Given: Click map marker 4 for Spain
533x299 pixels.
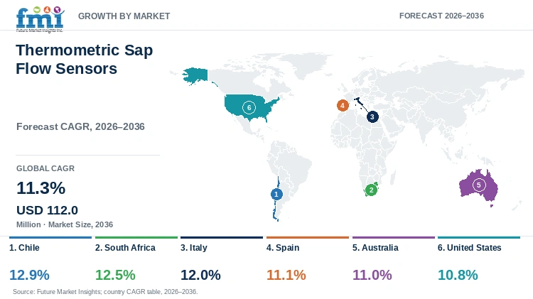Looking at the screenshot, I should [343, 106].
